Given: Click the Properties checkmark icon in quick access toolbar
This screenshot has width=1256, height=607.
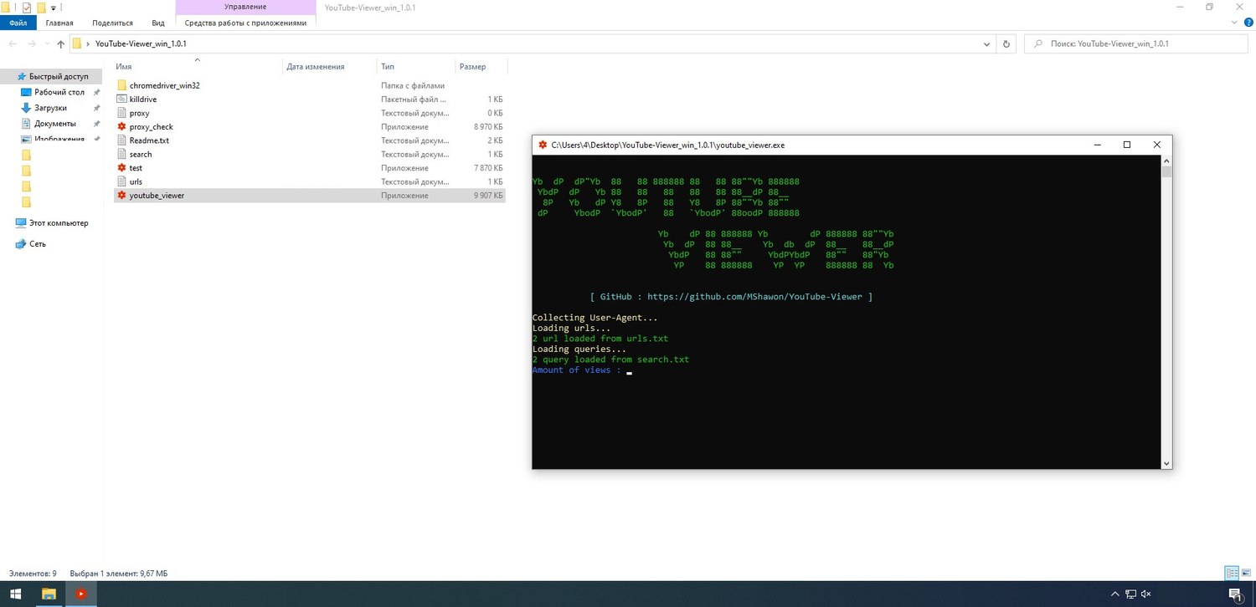Looking at the screenshot, I should click(27, 8).
